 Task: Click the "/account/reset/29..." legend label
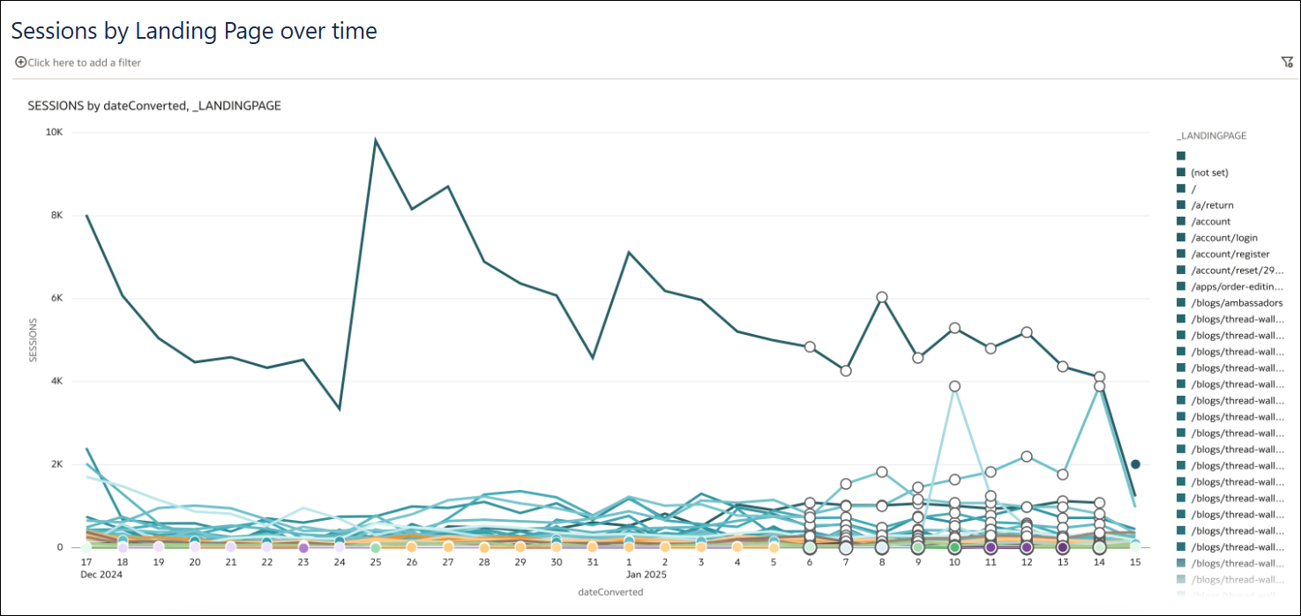pyautogui.click(x=1237, y=270)
